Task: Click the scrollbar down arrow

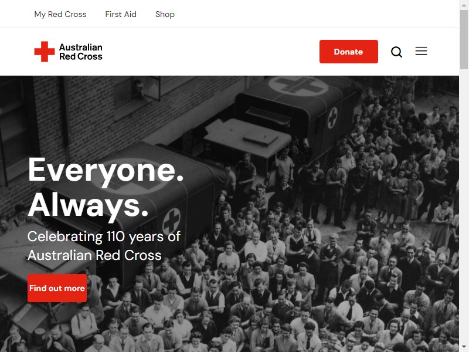Action: 464,347
